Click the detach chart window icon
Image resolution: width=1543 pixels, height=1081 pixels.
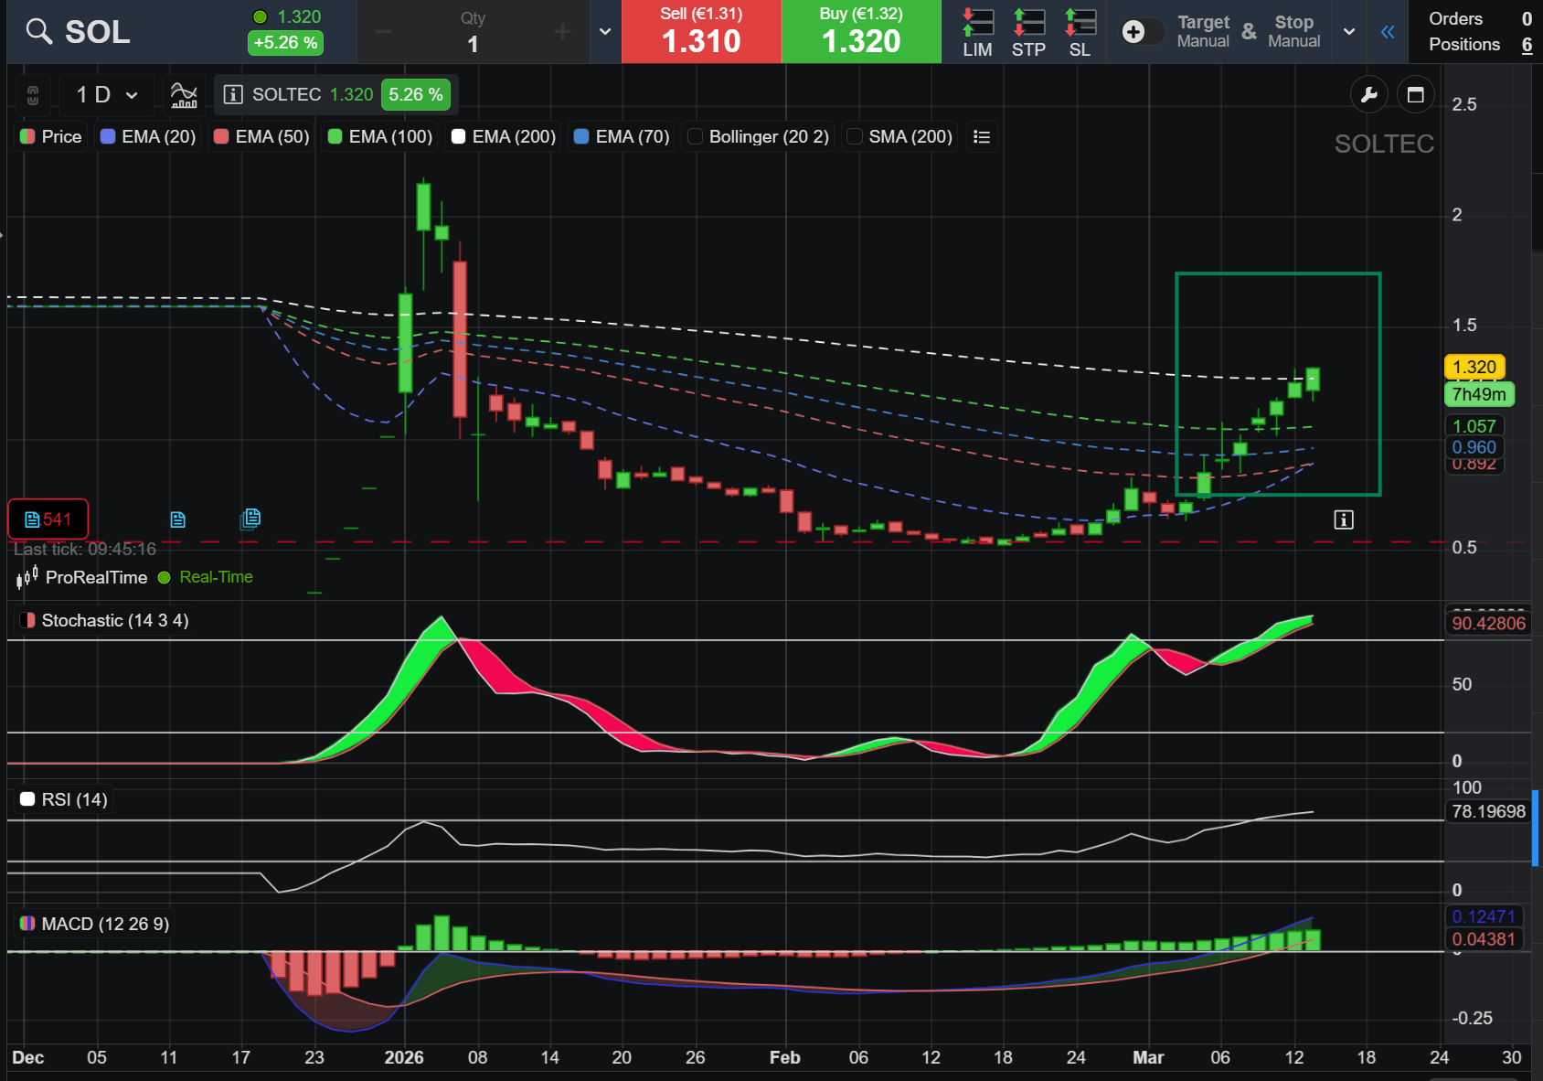[1416, 94]
